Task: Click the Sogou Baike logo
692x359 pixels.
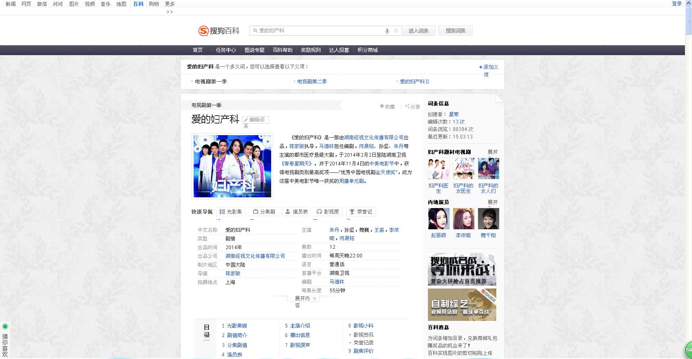Action: 219,31
